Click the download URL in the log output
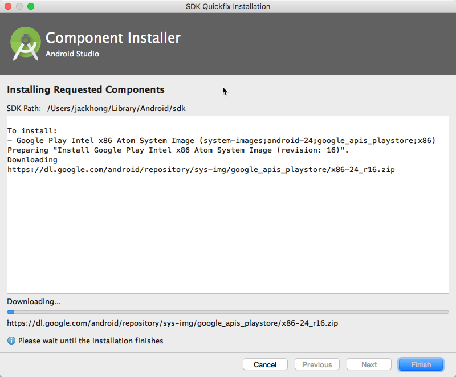456x377 pixels. tap(201, 170)
